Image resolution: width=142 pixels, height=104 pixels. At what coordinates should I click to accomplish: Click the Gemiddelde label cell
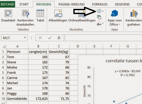(x=17, y=99)
